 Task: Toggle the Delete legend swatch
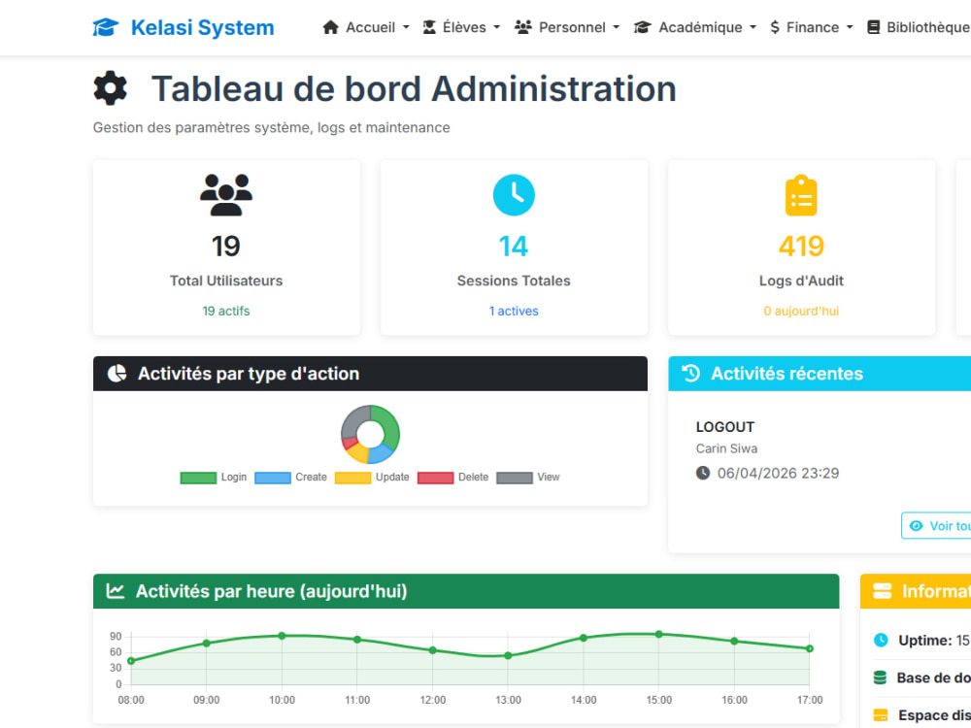pos(435,478)
